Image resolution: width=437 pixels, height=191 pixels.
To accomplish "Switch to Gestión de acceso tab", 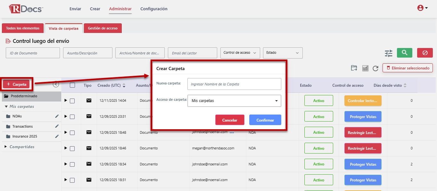I will (x=103, y=28).
